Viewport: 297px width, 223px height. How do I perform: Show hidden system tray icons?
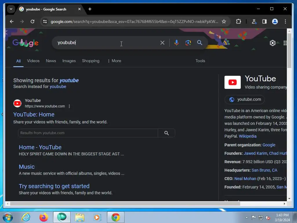247,218
